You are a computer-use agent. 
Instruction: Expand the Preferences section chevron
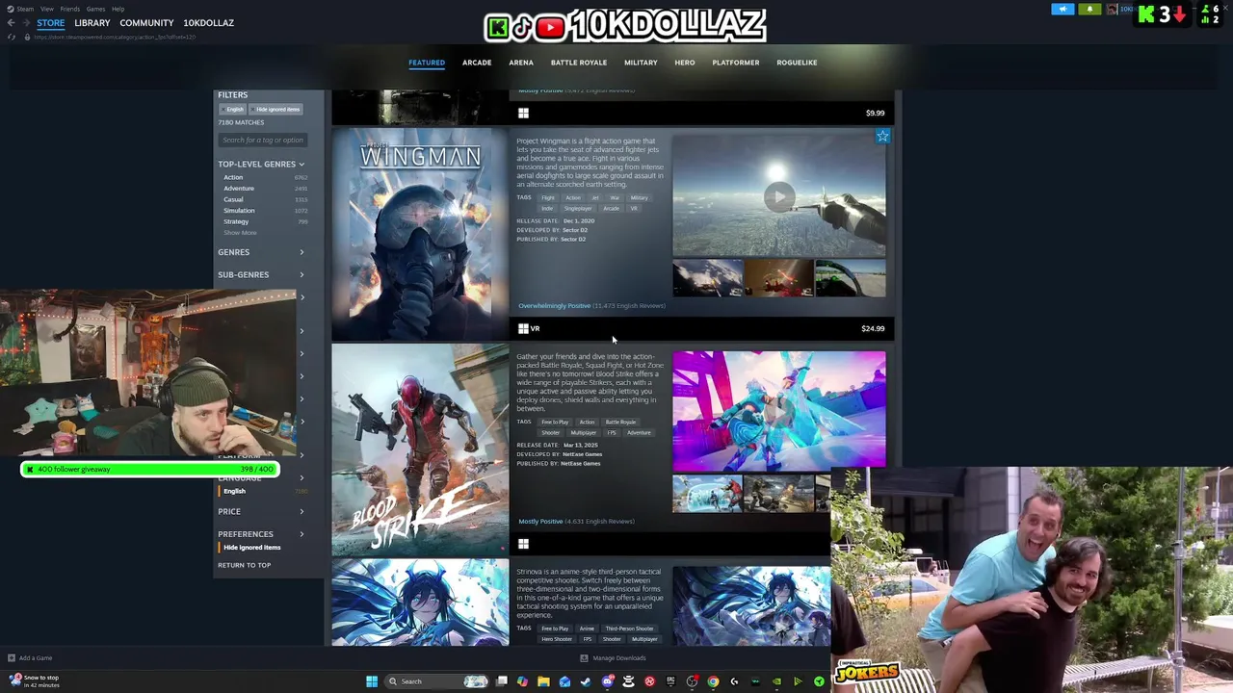coord(302,534)
